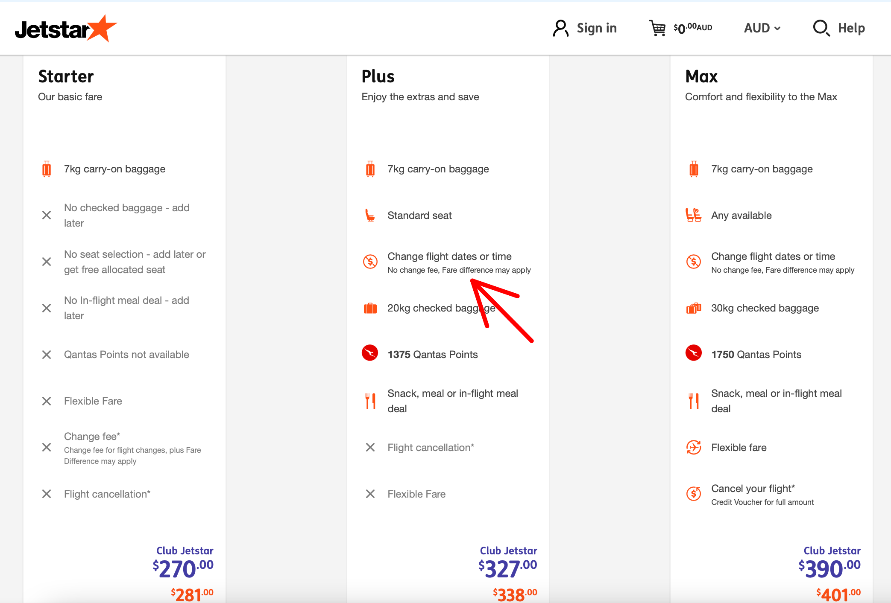Click Starter carry-on baggage suitcase icon
891x603 pixels.
coord(47,169)
